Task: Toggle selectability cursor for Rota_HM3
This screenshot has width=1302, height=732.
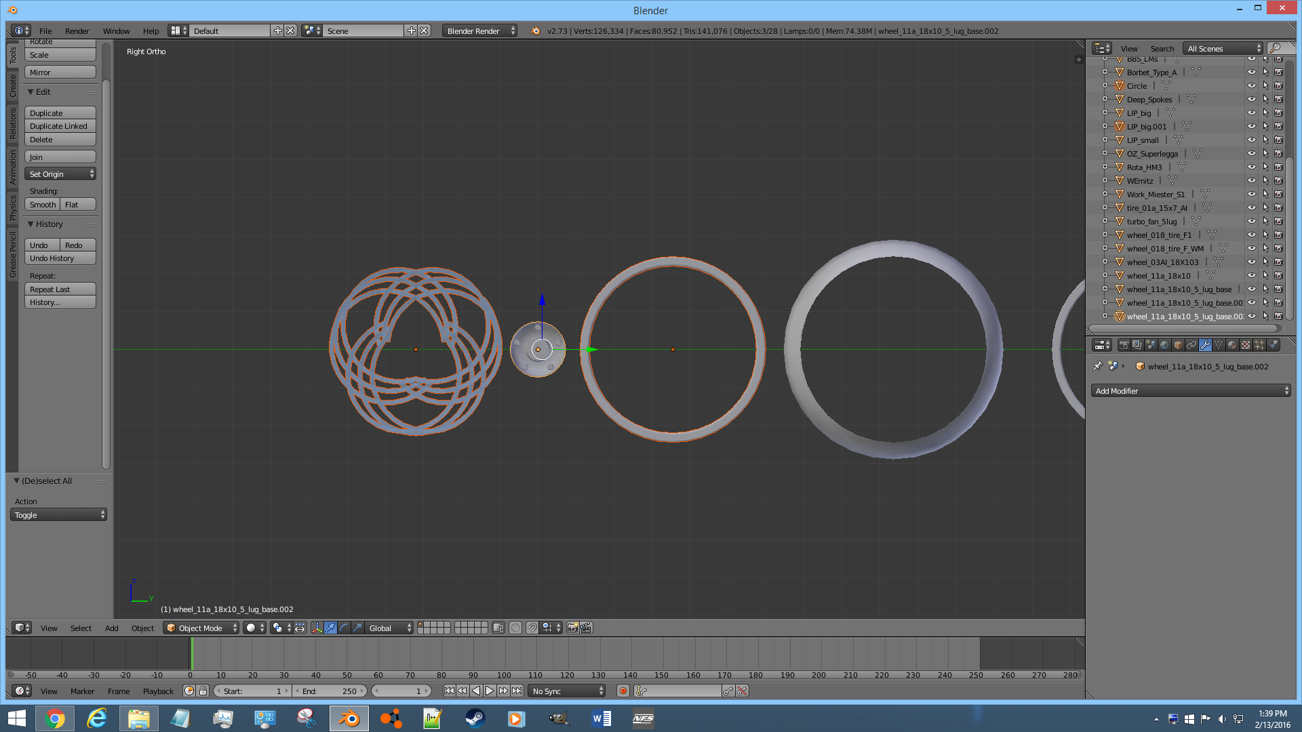Action: pyautogui.click(x=1265, y=167)
